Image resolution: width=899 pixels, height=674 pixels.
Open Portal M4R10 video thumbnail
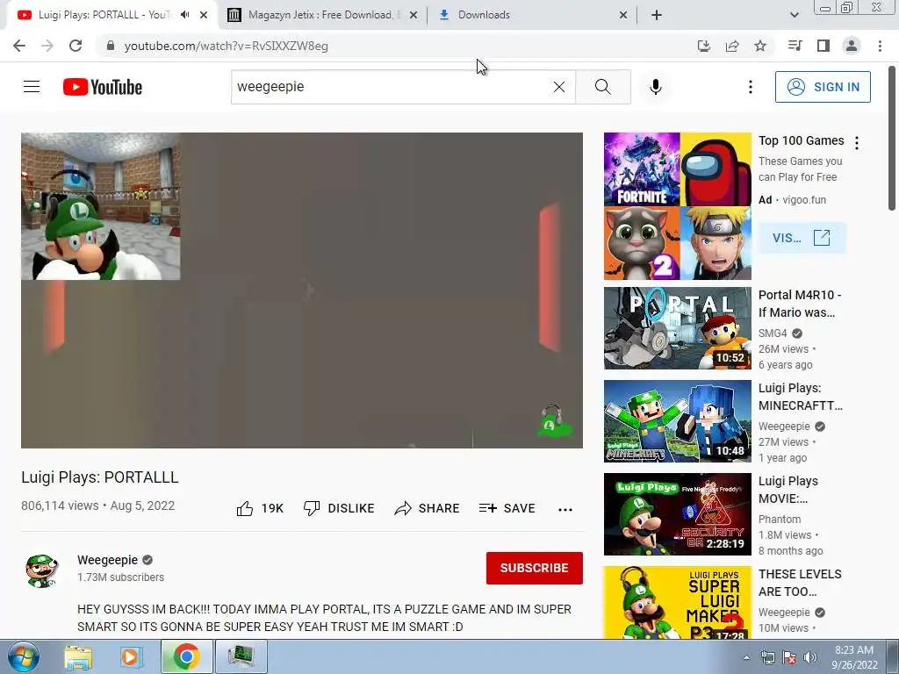677,328
